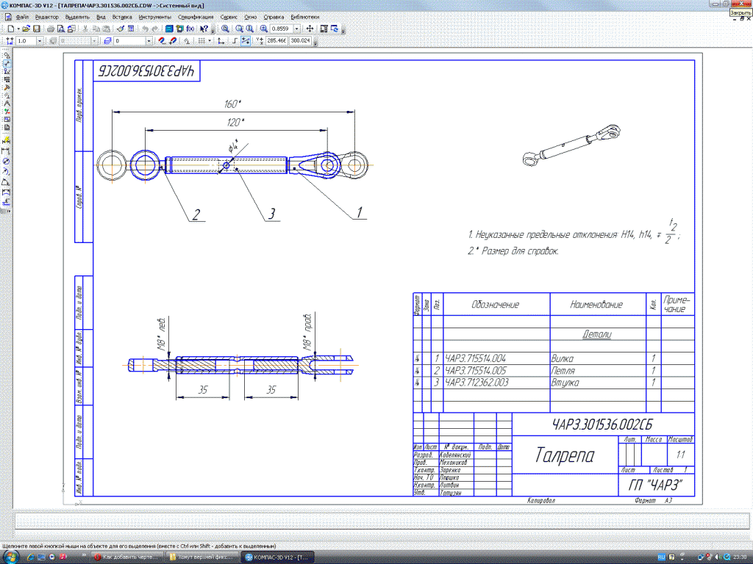This screenshot has height=564, width=753.
Task: Select the radial dimension tool
Action: [6, 171]
